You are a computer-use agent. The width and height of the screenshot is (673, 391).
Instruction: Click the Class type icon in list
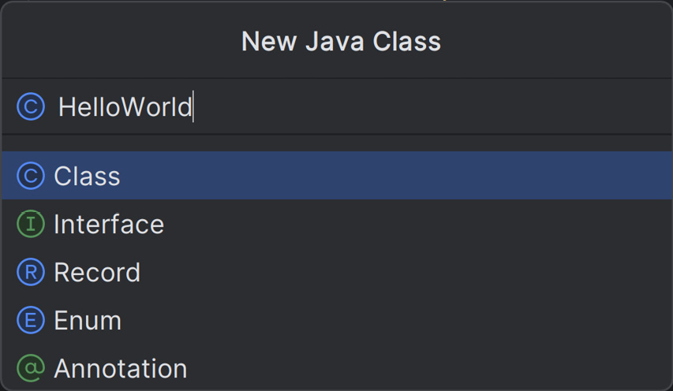click(31, 176)
